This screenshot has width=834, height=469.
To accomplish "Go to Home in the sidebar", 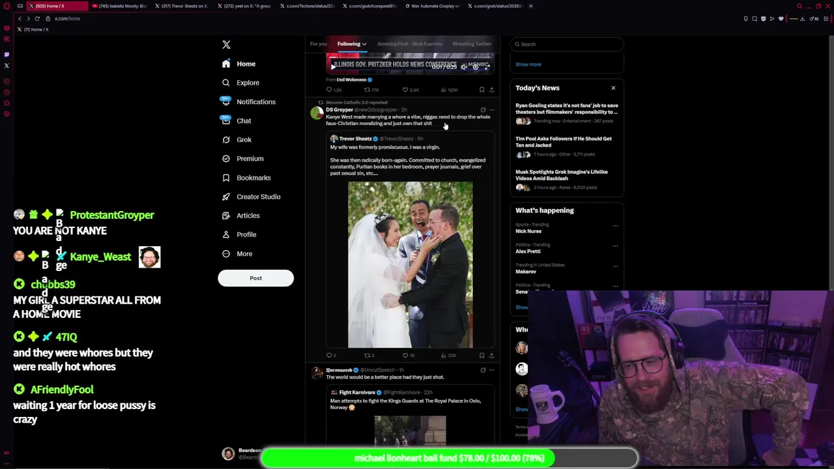I will (238, 64).
